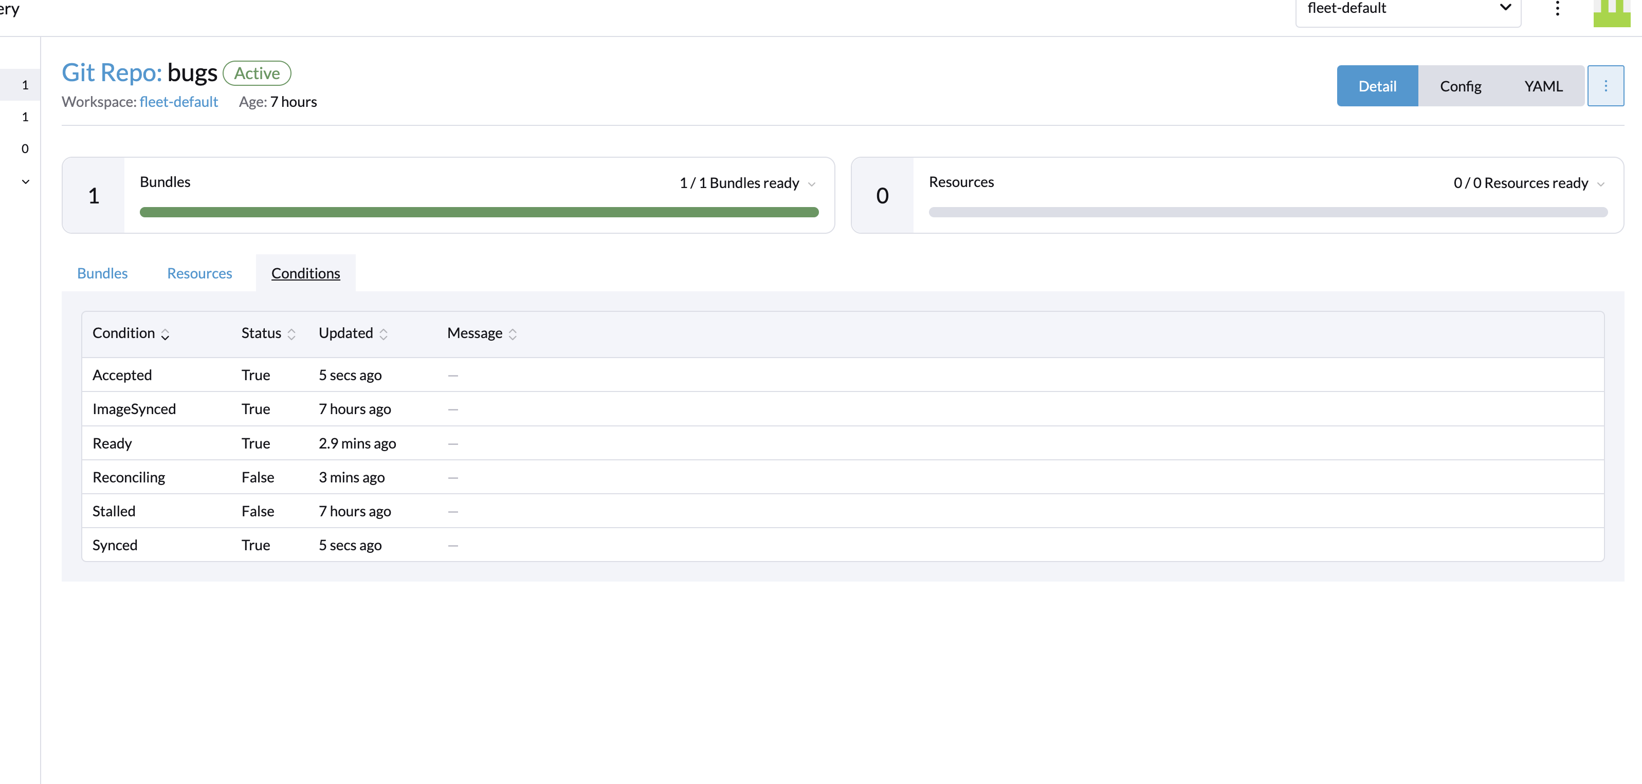Switch to the YAML view
The height and width of the screenshot is (784, 1642).
click(1543, 85)
